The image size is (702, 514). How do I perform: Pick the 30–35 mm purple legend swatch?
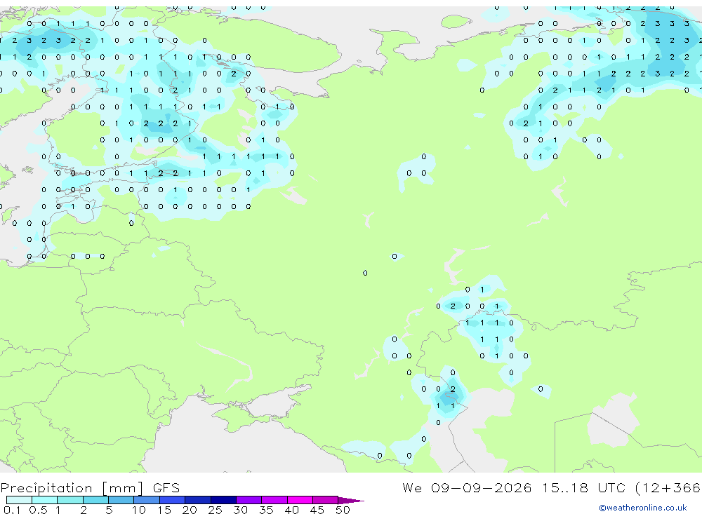click(x=249, y=500)
